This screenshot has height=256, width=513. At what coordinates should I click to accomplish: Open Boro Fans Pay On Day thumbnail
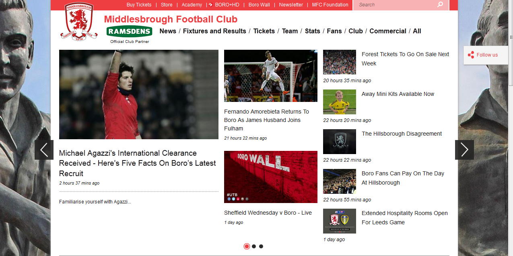340,181
